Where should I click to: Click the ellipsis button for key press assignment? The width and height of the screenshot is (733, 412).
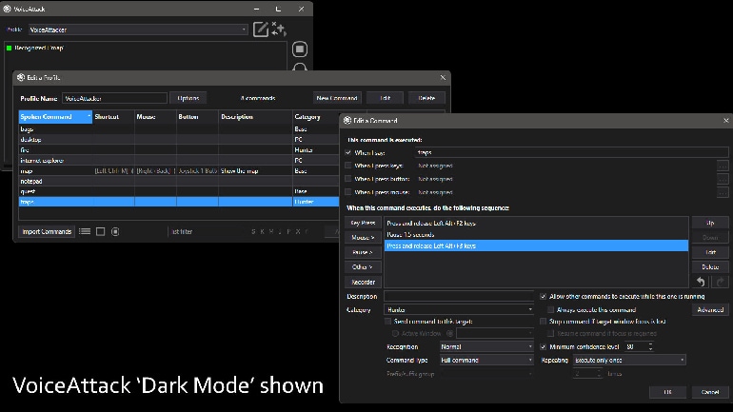(723, 166)
